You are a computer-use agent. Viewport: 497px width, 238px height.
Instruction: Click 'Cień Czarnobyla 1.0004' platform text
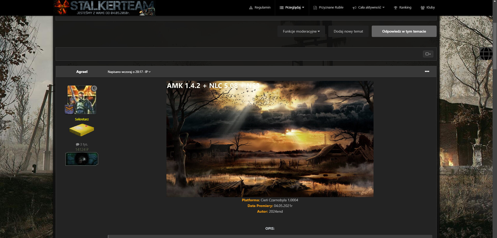[x=279, y=200]
